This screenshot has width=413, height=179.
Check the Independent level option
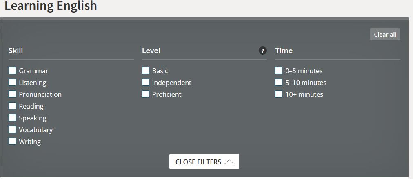click(x=146, y=82)
